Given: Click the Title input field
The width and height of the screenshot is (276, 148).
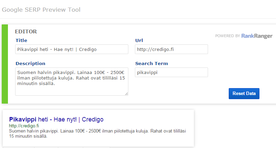Looking at the screenshot, I should tap(72, 49).
